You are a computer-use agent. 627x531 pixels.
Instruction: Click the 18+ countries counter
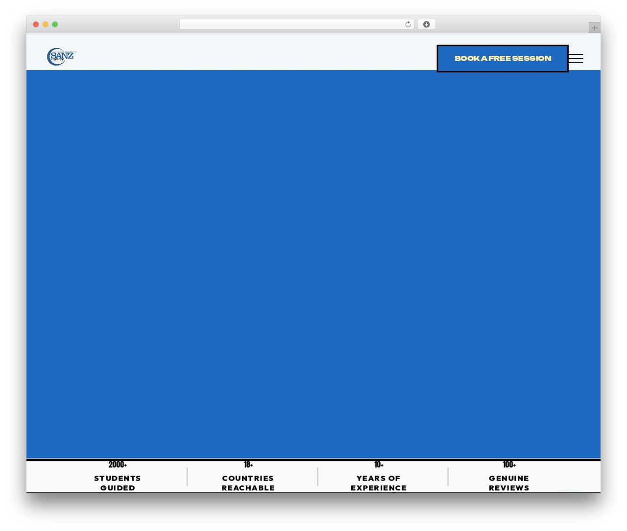(248, 464)
